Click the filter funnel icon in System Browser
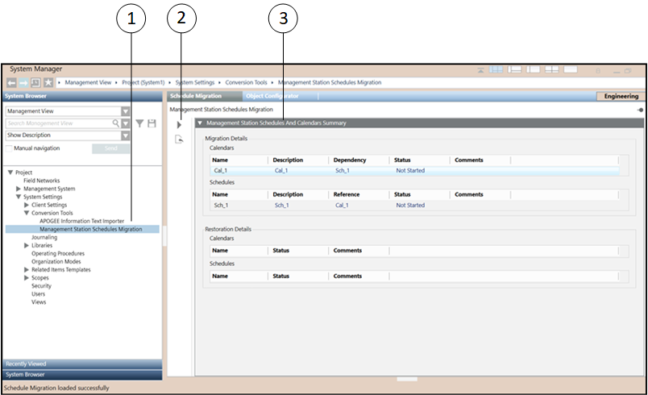This screenshot has width=648, height=395. point(139,123)
